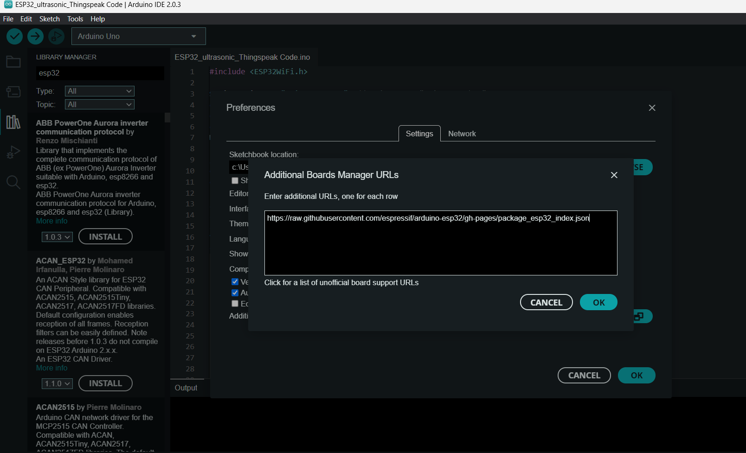Open the Sketch menu
This screenshot has height=453, width=746.
click(50, 19)
